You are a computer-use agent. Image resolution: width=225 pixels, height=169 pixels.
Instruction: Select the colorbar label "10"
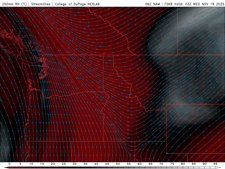point(31,164)
